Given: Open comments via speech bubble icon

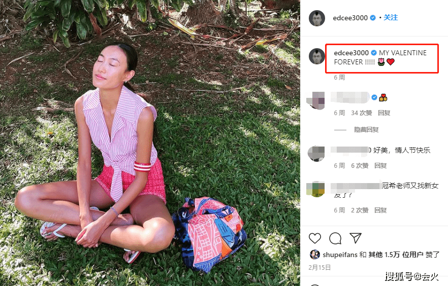Looking at the screenshot, I should click(x=335, y=238).
